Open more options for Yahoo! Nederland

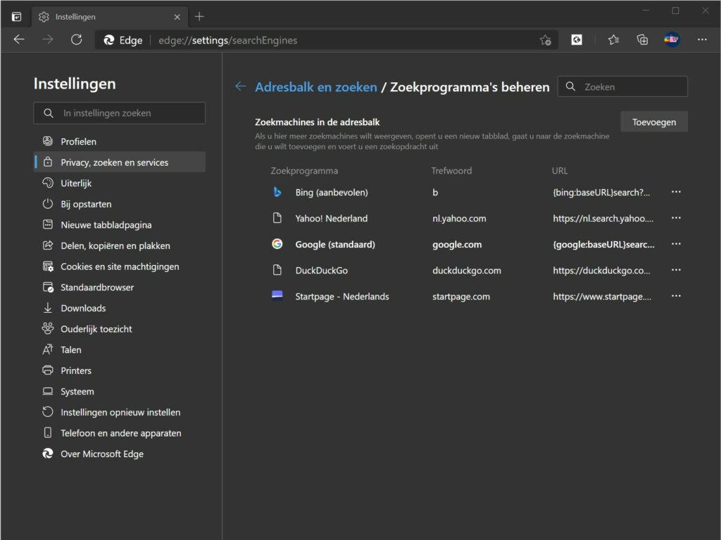point(676,218)
